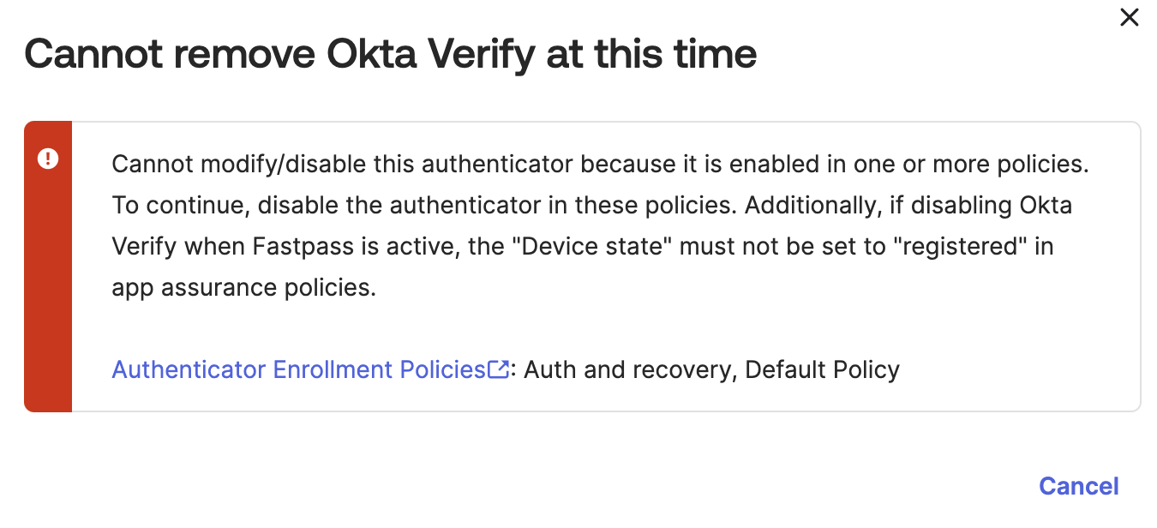Click the "Cannot remove Okta Verify" dialog title

[390, 55]
